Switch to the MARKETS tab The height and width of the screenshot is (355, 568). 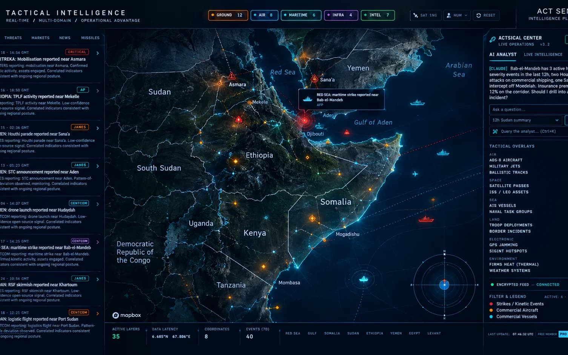[x=40, y=38]
